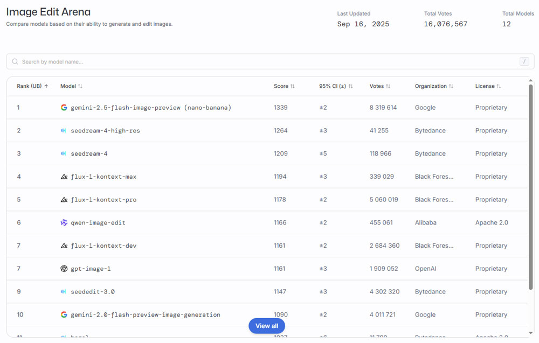This screenshot has width=539, height=343.
Task: Click the View all button
Action: [267, 326]
